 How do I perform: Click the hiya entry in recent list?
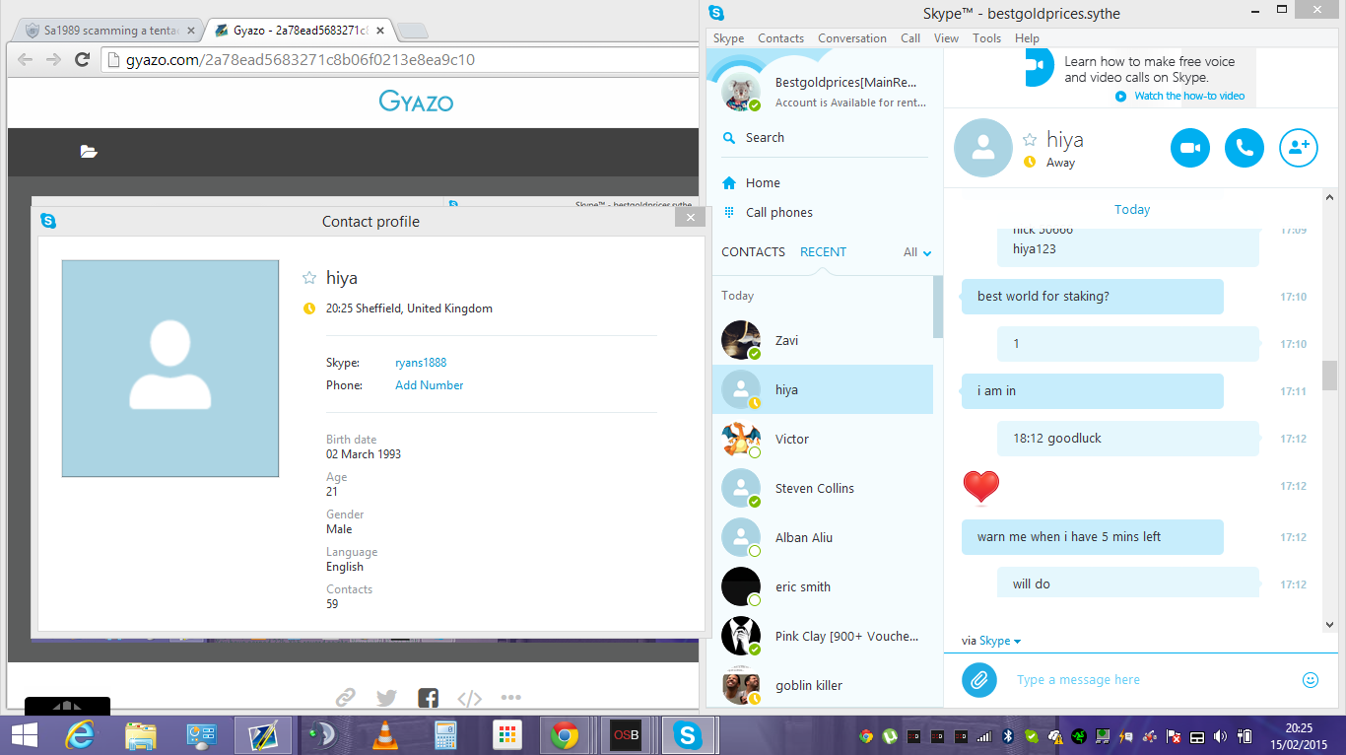point(822,389)
